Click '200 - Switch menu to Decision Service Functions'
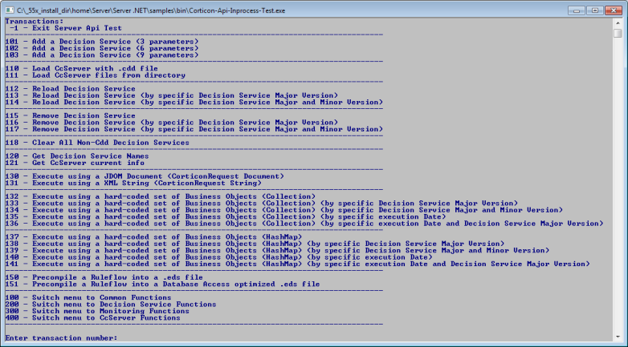This screenshot has height=347, width=628. click(x=111, y=305)
